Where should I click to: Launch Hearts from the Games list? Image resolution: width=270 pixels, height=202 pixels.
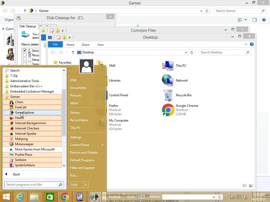32,118
